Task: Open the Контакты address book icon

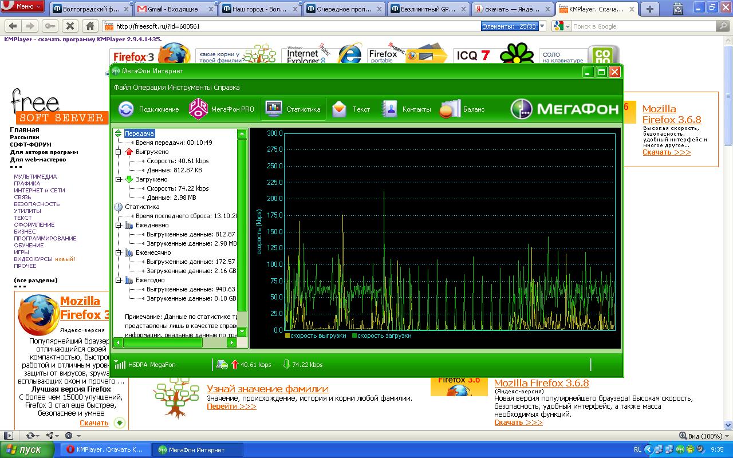Action: (389, 109)
